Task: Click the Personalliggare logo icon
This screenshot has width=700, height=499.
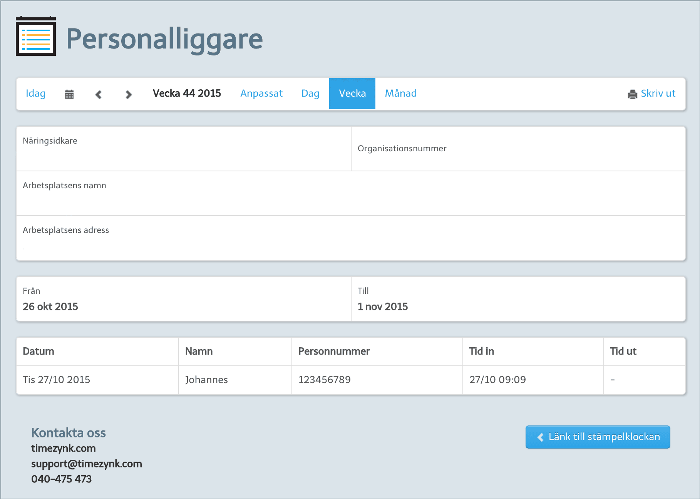Action: (x=36, y=36)
